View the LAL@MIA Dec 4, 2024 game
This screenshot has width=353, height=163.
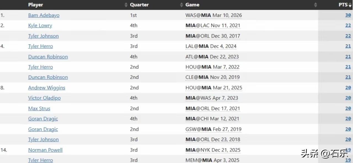click(211, 46)
